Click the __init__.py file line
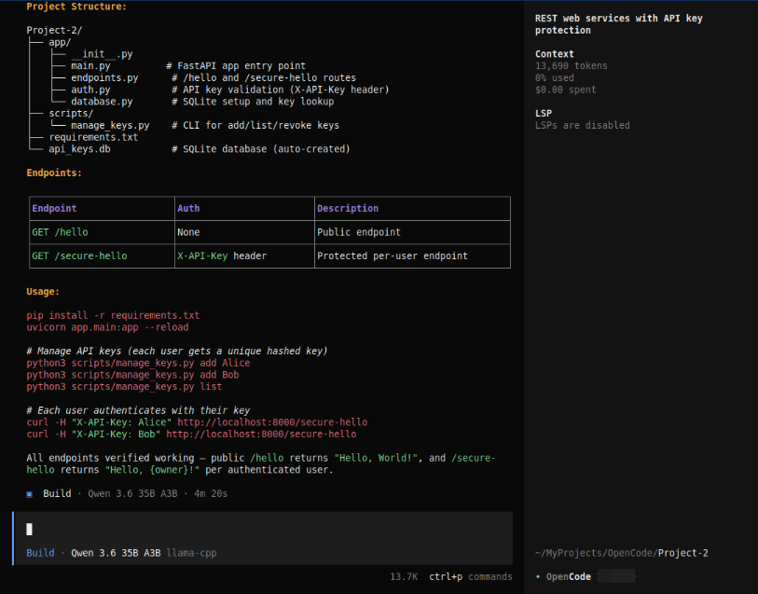758x594 pixels. (x=102, y=54)
